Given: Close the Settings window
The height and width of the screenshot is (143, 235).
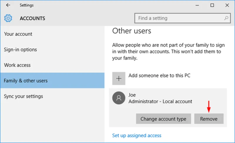Looking at the screenshot, I should click(226, 5).
